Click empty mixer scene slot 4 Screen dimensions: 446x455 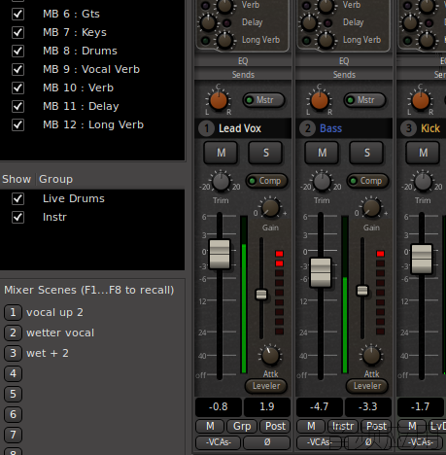coord(13,373)
